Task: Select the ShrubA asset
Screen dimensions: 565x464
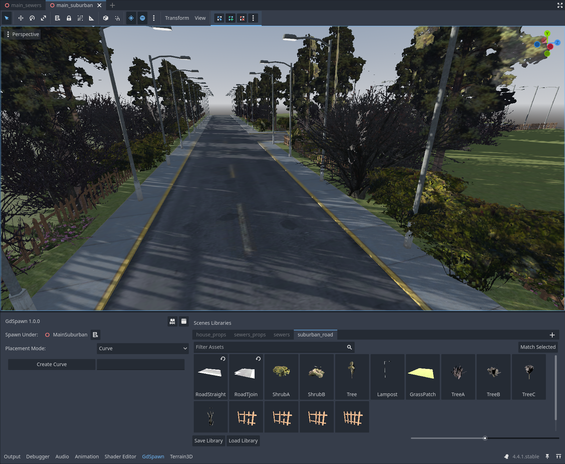Action: (x=281, y=377)
